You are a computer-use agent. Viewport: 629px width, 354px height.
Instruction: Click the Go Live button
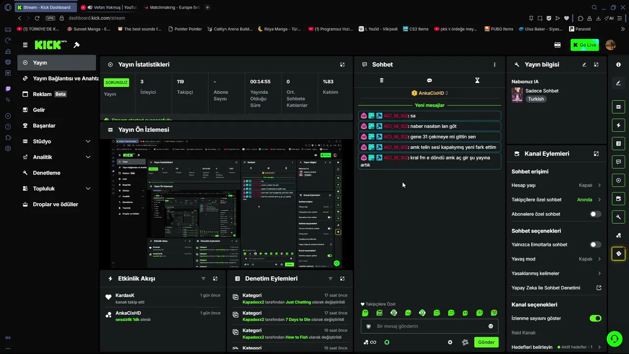(585, 45)
